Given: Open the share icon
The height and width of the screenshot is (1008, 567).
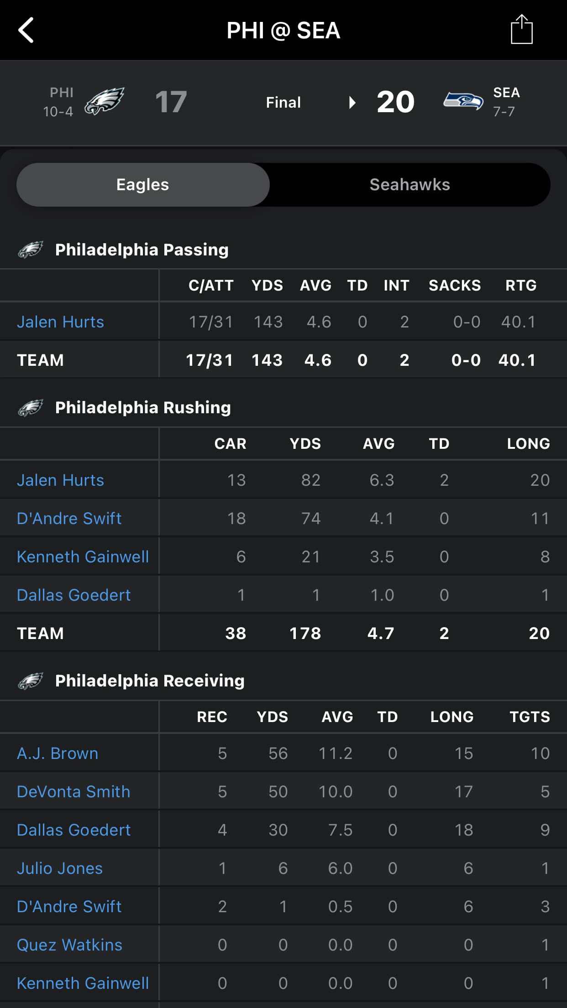Looking at the screenshot, I should pyautogui.click(x=521, y=30).
